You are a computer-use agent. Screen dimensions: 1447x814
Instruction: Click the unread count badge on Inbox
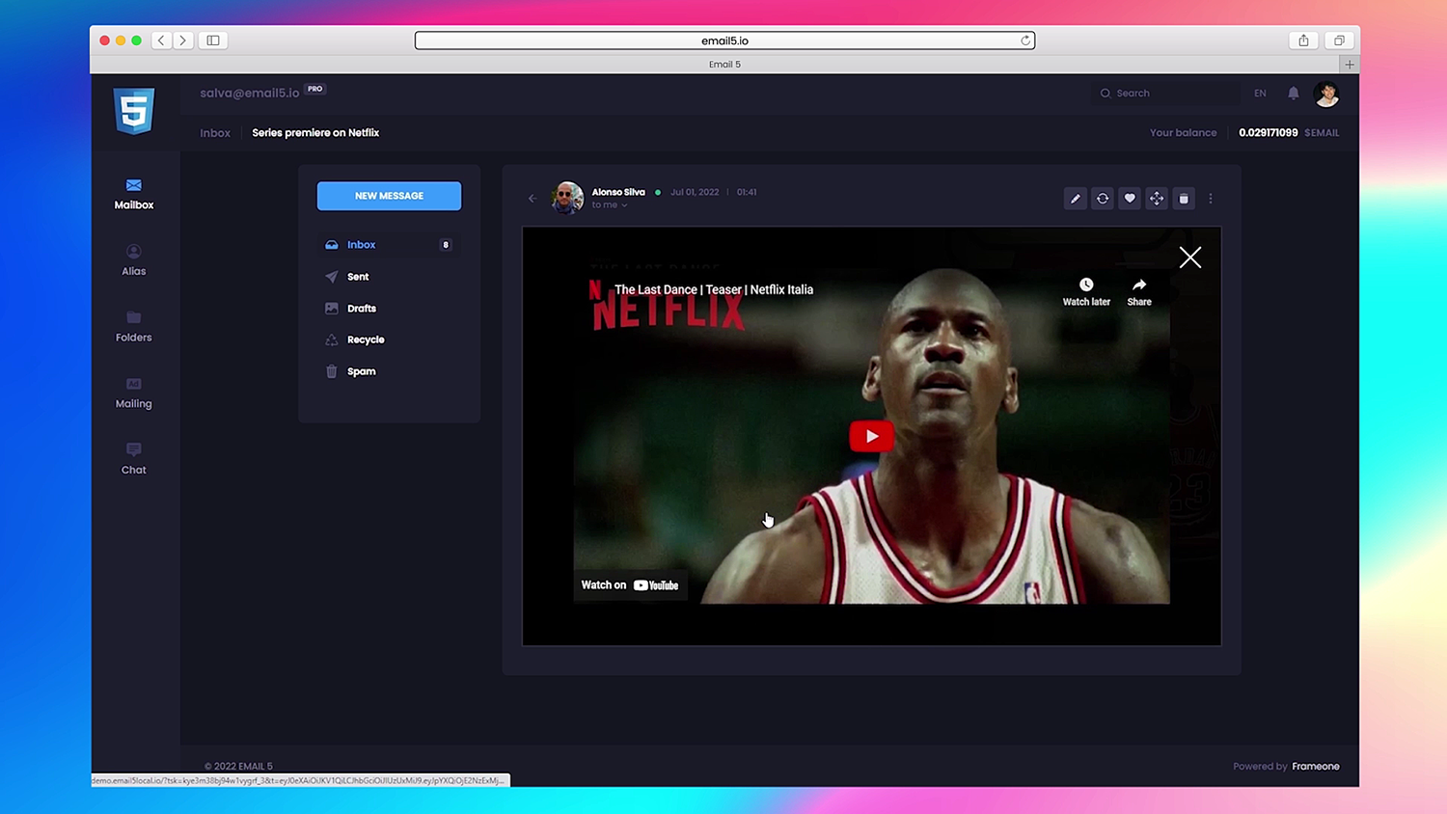(x=446, y=245)
